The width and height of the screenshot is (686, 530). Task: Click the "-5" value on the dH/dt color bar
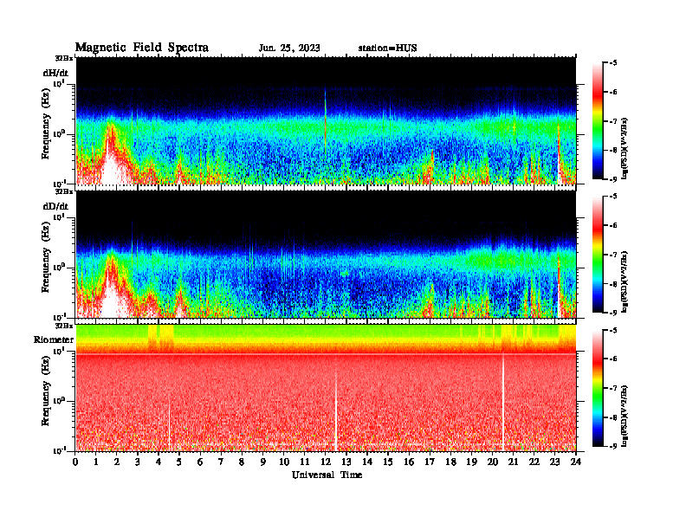click(x=613, y=63)
